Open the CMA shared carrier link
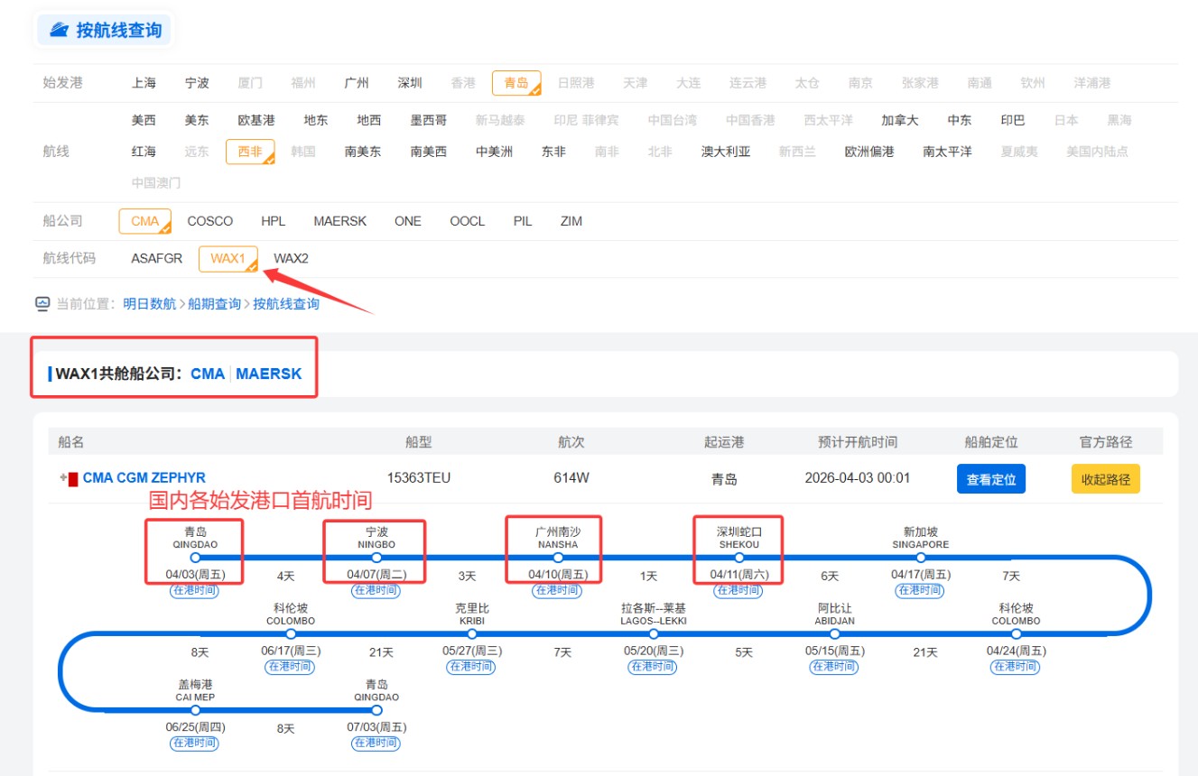1198x776 pixels. tap(207, 374)
